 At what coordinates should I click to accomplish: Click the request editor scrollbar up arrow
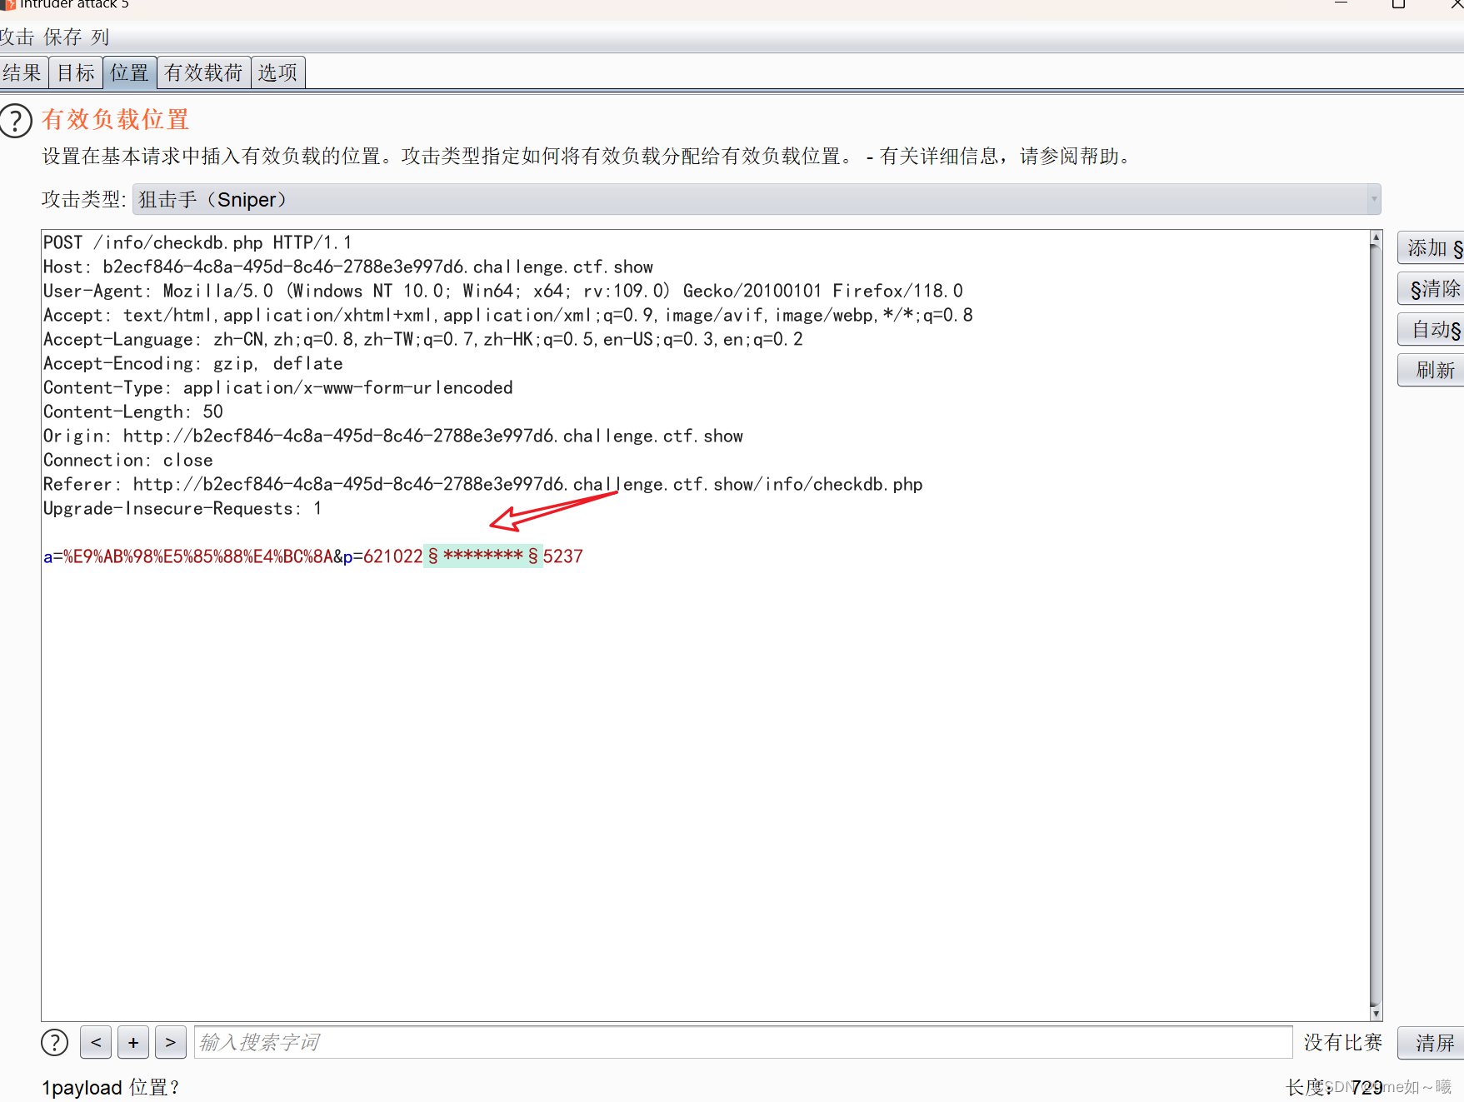[x=1376, y=238]
